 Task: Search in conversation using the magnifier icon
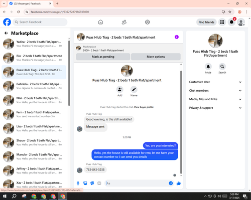tap(222, 67)
